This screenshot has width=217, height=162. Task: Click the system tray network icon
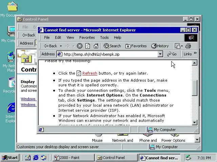[x=189, y=158]
